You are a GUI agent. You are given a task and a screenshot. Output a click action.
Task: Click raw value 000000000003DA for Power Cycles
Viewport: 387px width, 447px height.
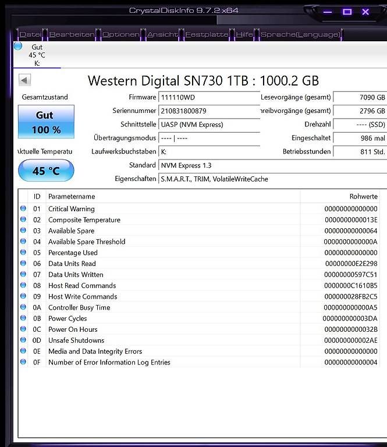pos(350,318)
